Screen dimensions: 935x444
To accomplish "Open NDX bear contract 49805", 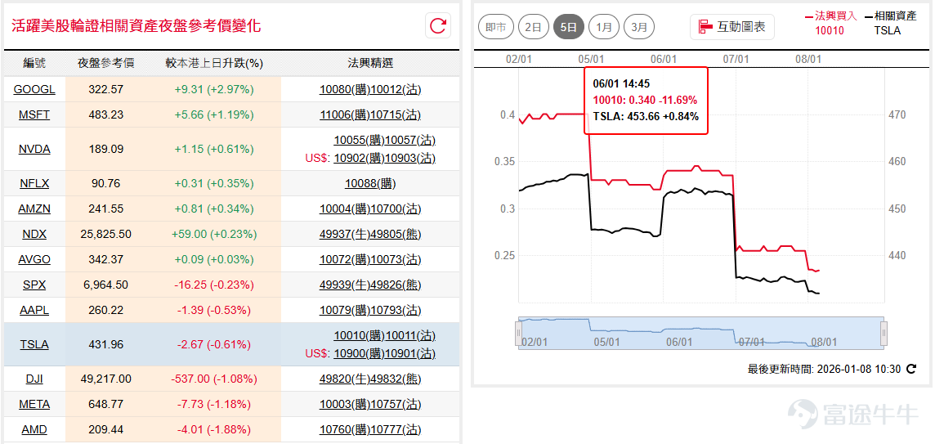I will pos(396,234).
